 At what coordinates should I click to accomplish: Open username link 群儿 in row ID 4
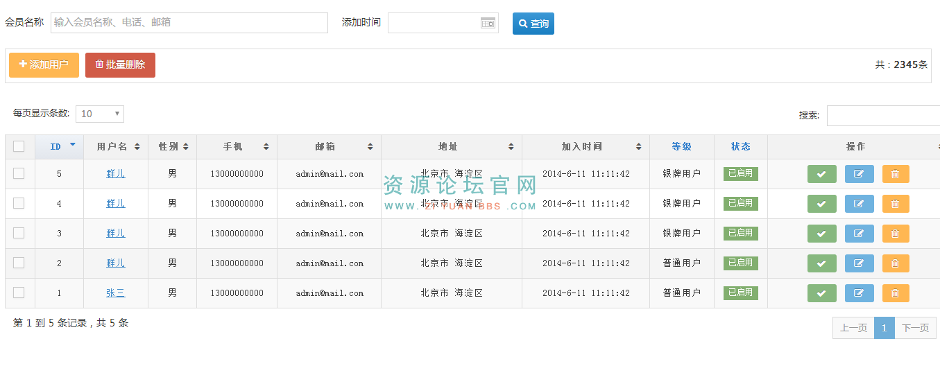click(x=116, y=204)
